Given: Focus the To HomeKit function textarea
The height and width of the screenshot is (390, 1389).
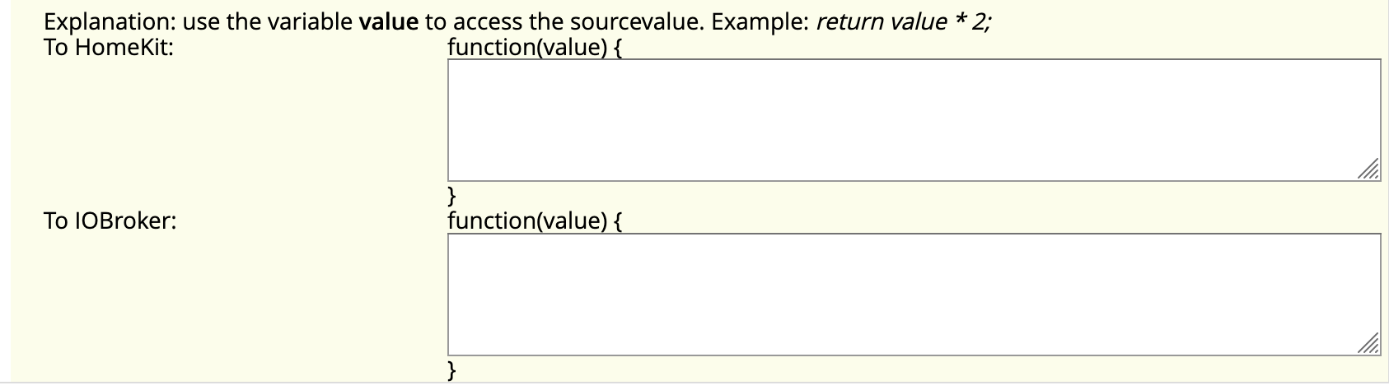Looking at the screenshot, I should point(914,120).
